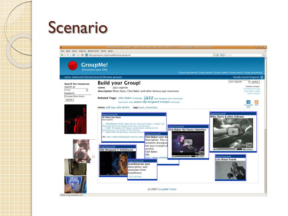Play the Chet Baker My funny Valentine video
Image resolution: width=288 pixels, height=216 pixels.
[x=188, y=142]
